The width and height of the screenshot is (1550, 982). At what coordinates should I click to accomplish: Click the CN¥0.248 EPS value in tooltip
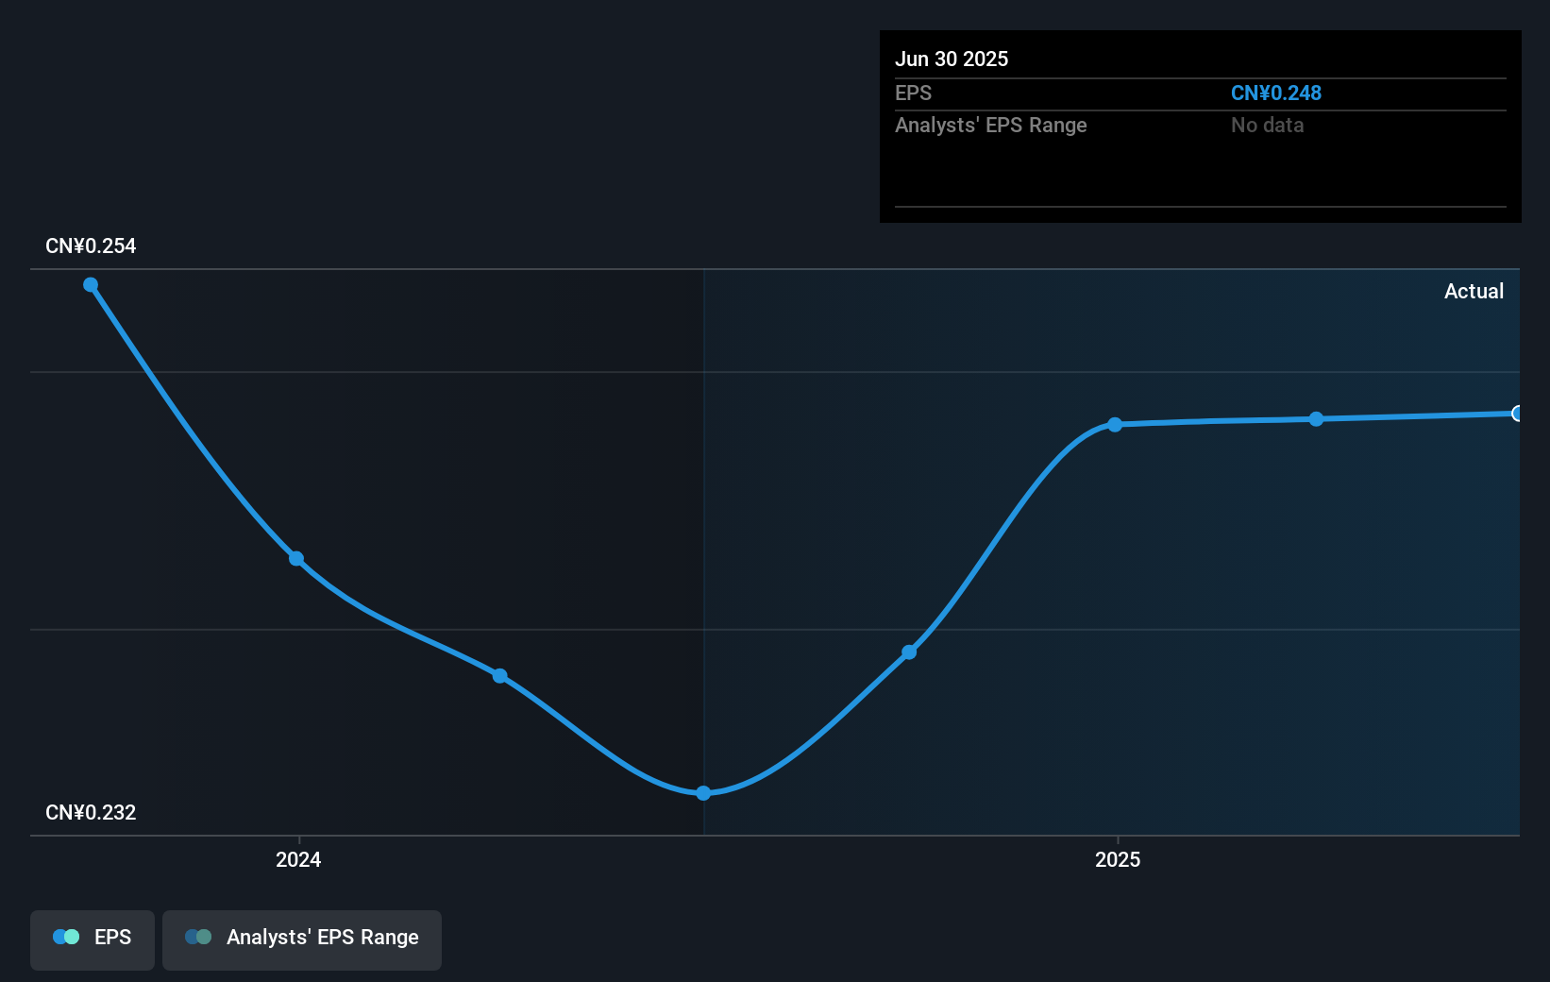click(1276, 93)
